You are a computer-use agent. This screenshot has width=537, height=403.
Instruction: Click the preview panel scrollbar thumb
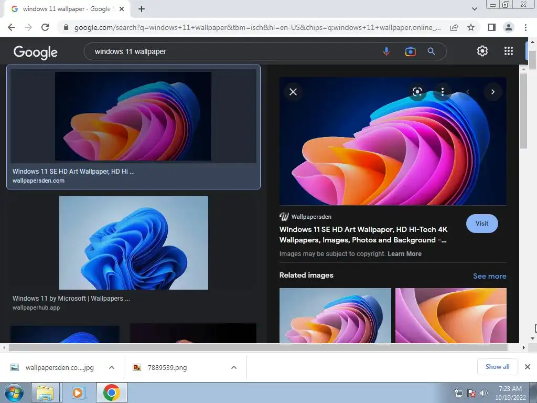pyautogui.click(x=523, y=110)
